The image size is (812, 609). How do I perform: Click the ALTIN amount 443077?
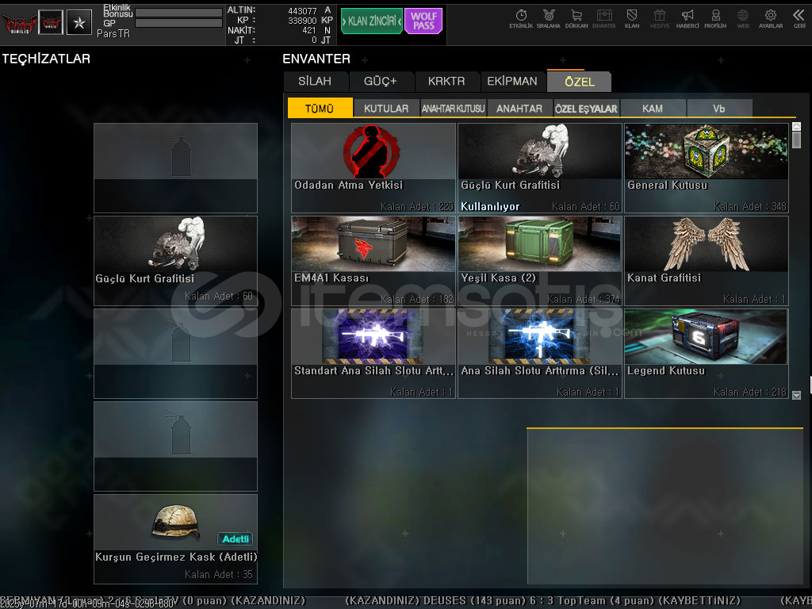(302, 10)
